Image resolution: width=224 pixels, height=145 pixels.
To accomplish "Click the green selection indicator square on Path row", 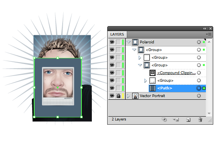I will point(204,88).
